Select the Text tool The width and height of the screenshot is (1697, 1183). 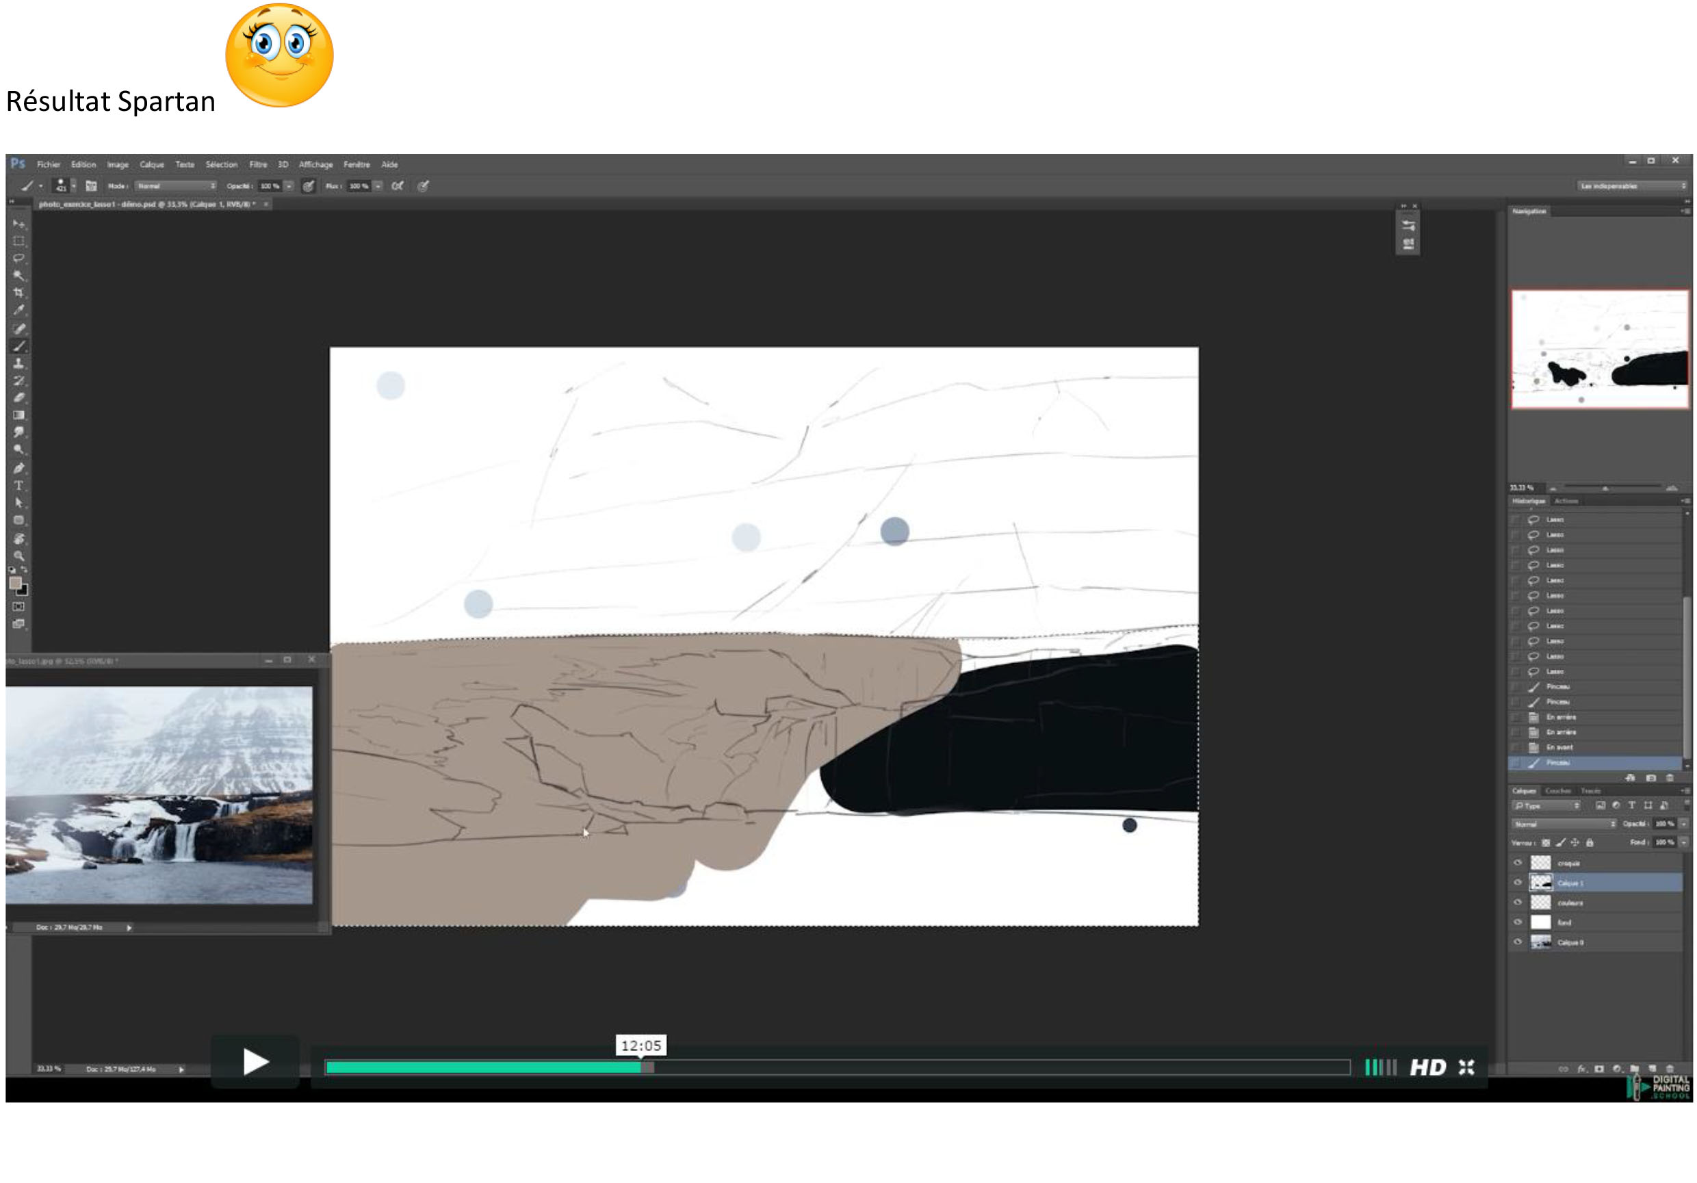(18, 486)
